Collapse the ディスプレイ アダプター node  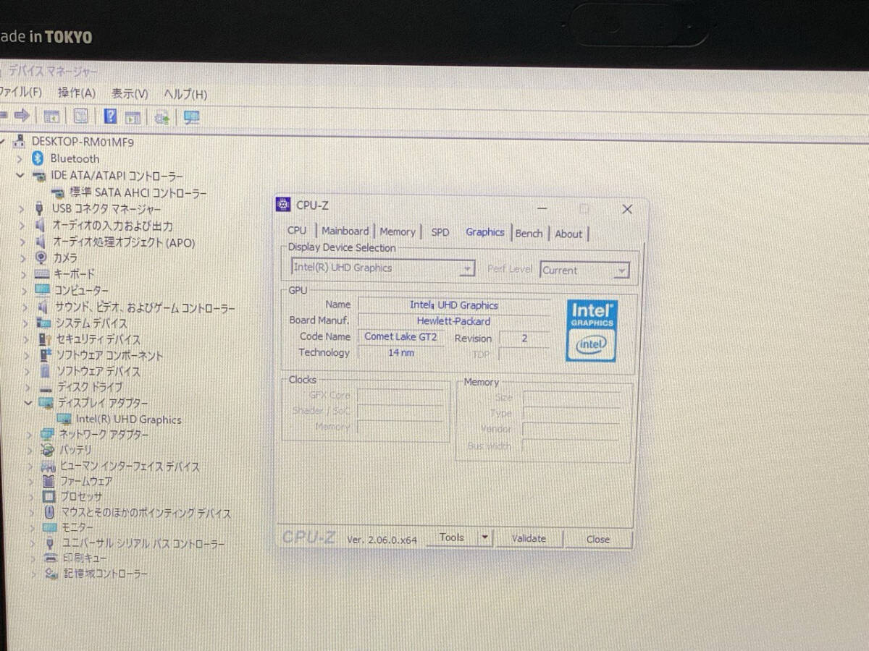(x=28, y=403)
